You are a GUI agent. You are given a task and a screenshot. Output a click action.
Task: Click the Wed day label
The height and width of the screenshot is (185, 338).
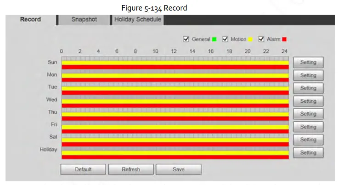51,100
